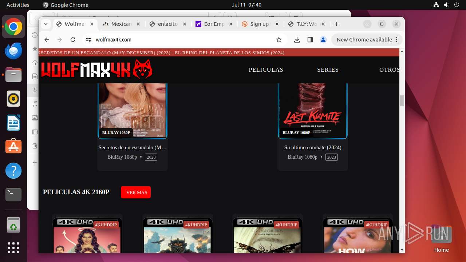Click the page vertical scrollbar thumb
The image size is (466, 262).
402,101
